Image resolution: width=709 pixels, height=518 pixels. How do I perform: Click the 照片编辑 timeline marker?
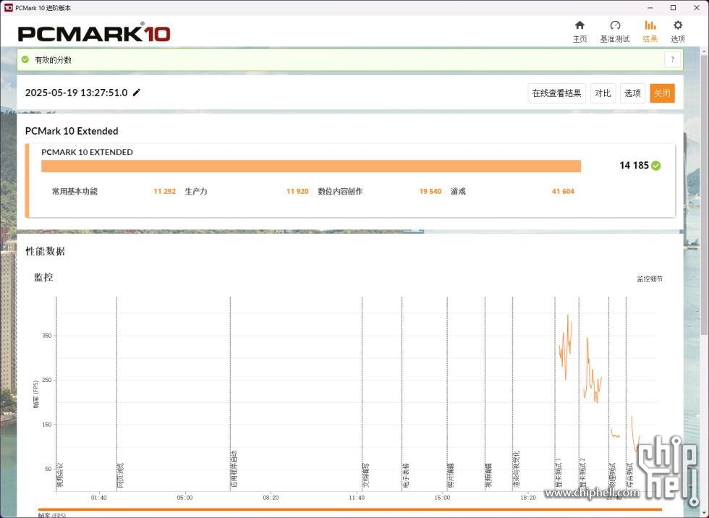451,475
